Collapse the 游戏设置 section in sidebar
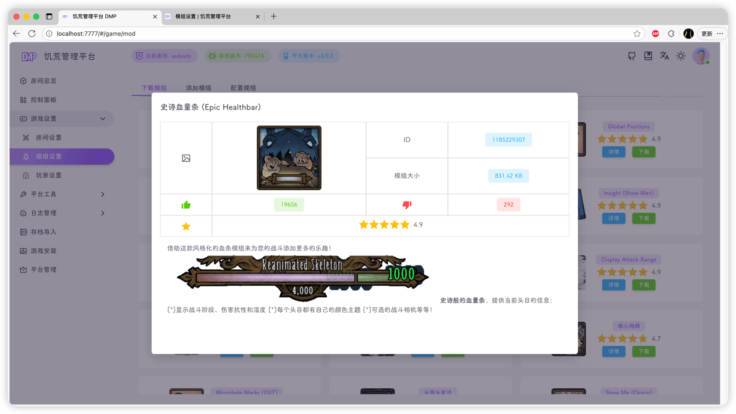The width and height of the screenshot is (736, 414). point(102,119)
